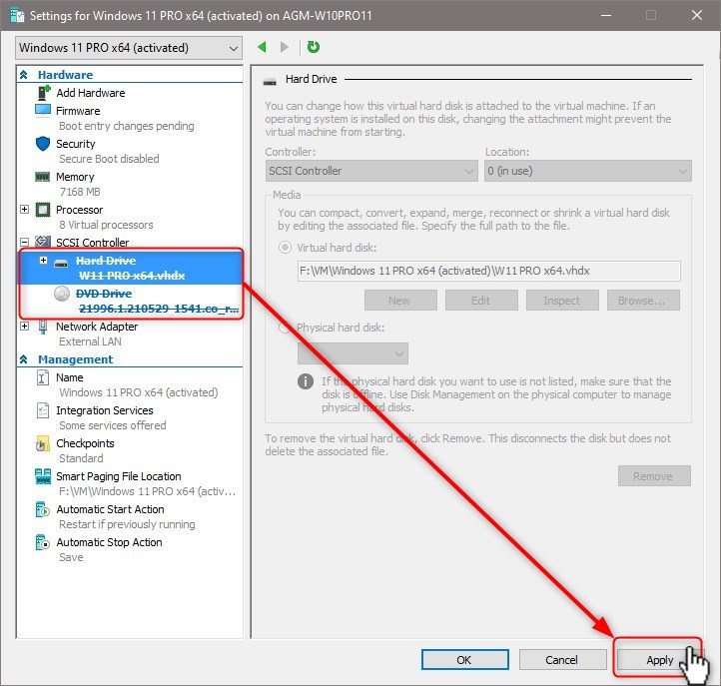
Task: Collapse the Management section chevron
Action: coord(24,359)
